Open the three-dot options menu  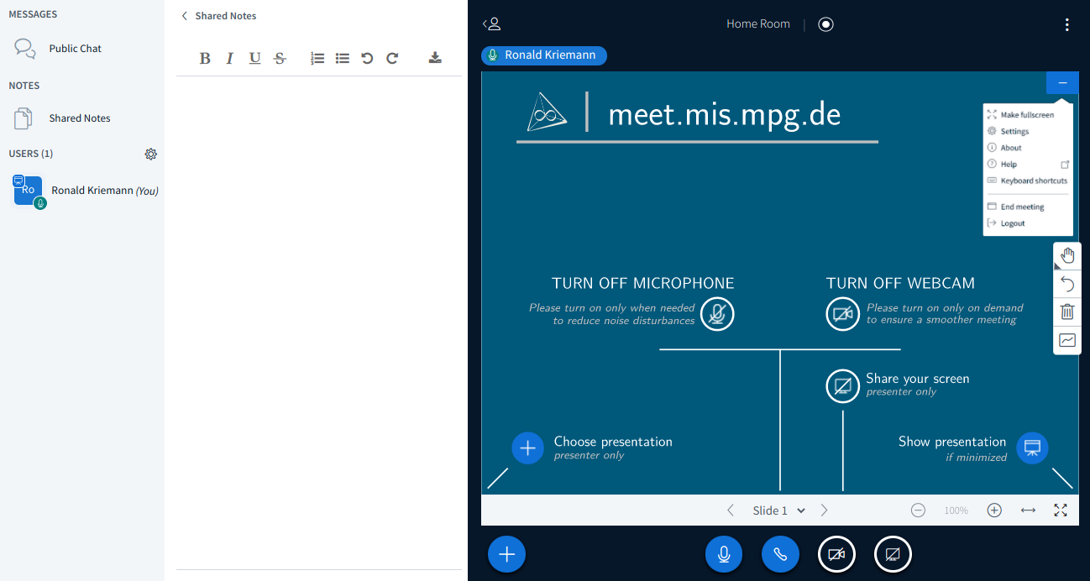pyautogui.click(x=1066, y=24)
